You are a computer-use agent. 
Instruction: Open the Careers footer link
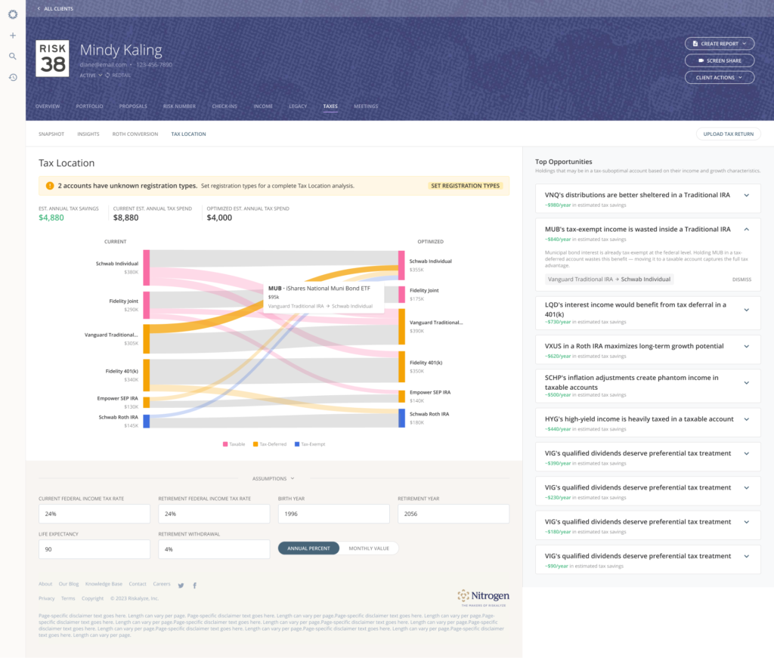tap(162, 584)
